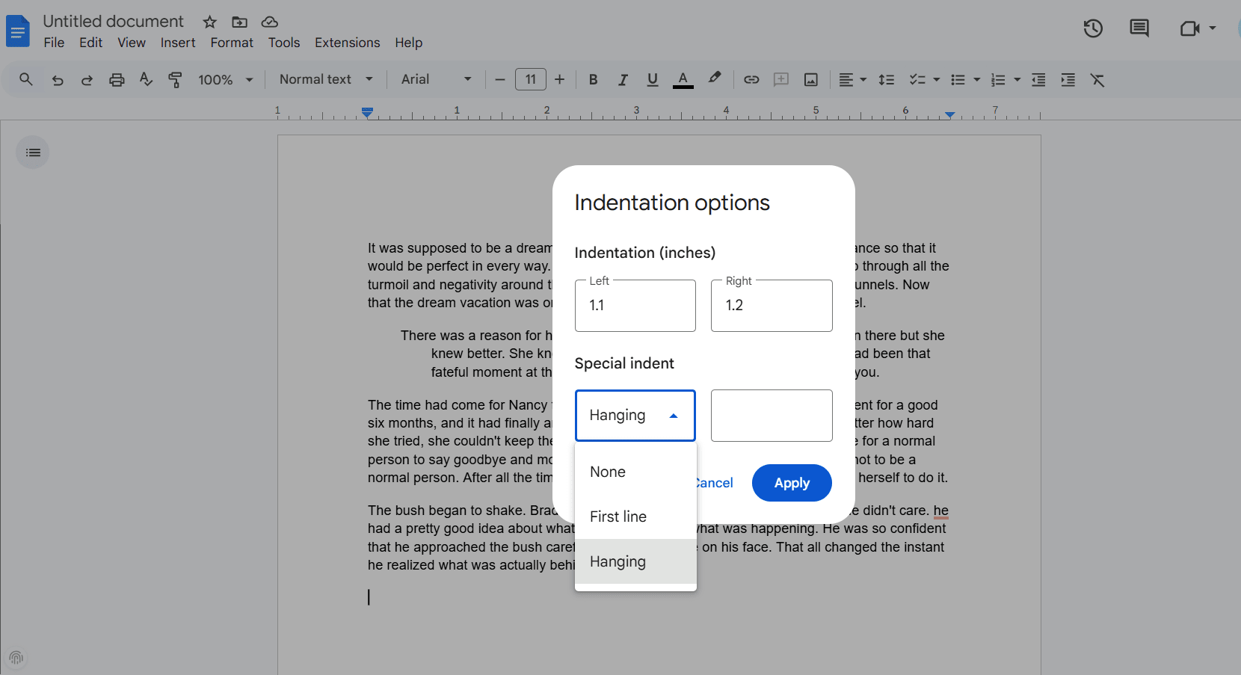Open the Tools menu
1241x675 pixels.
click(x=284, y=43)
